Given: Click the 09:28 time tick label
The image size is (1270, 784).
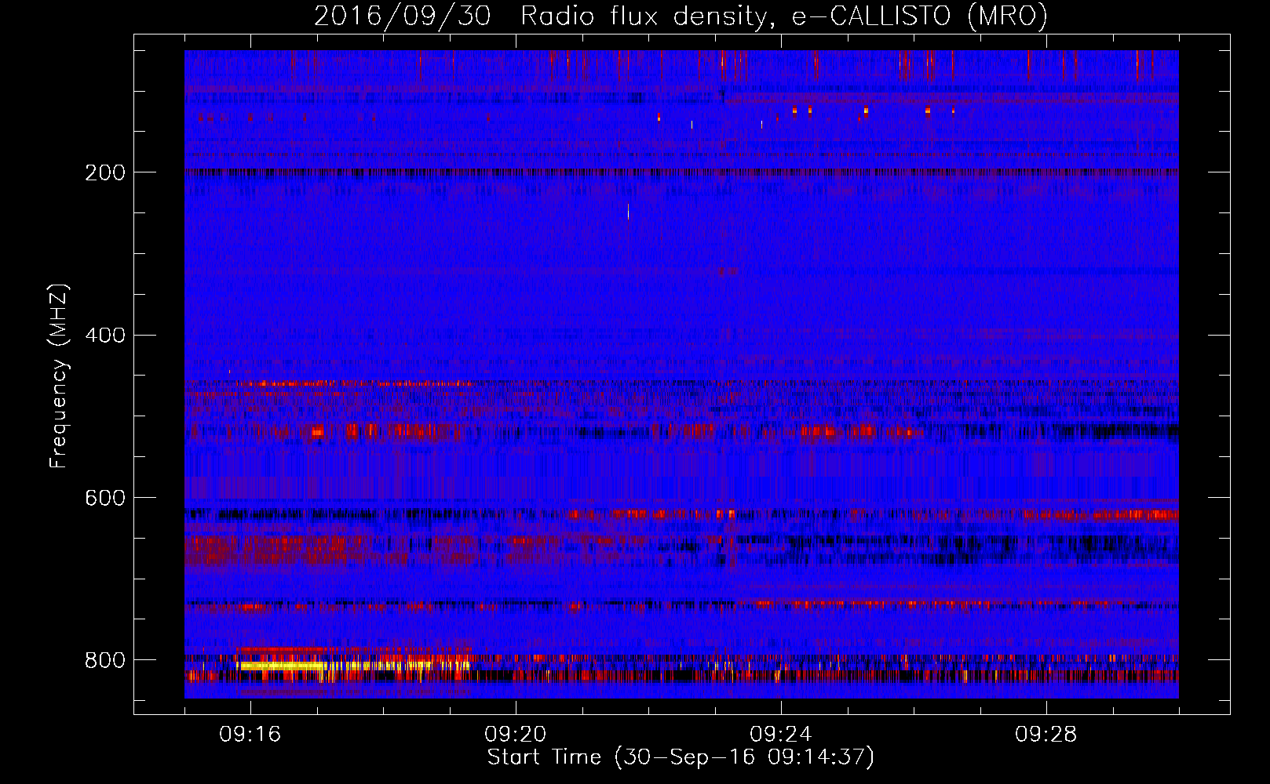Looking at the screenshot, I should point(1046,734).
